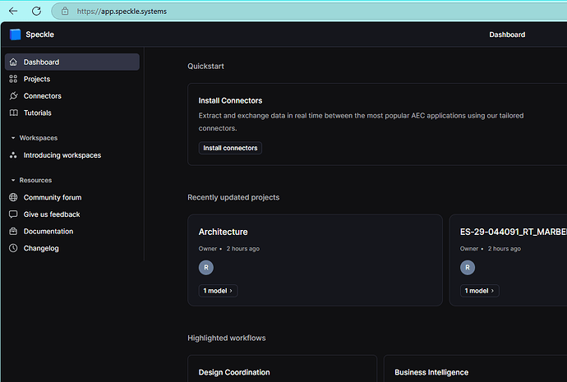
Task: Click the Connectors plug icon
Action: [13, 96]
